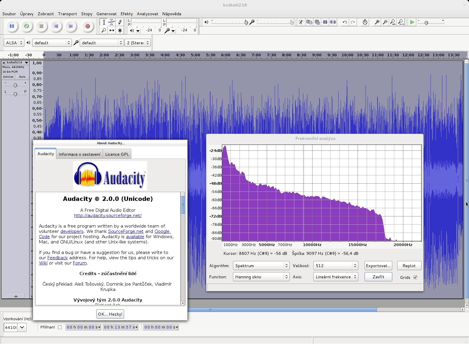Screen dimensions: 469x344
Task: Select the I-beam Selection tool
Action: [104, 22]
